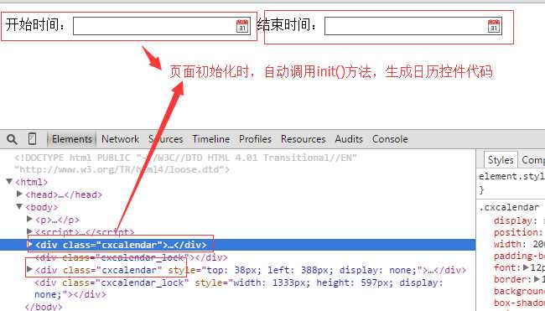Expand the font property triangle in Styles
The height and width of the screenshot is (311, 545).
526,267
